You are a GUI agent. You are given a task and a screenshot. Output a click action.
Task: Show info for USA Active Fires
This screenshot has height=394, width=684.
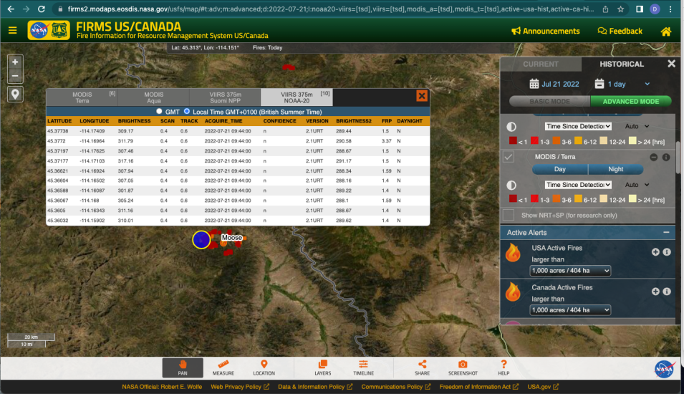tap(667, 251)
